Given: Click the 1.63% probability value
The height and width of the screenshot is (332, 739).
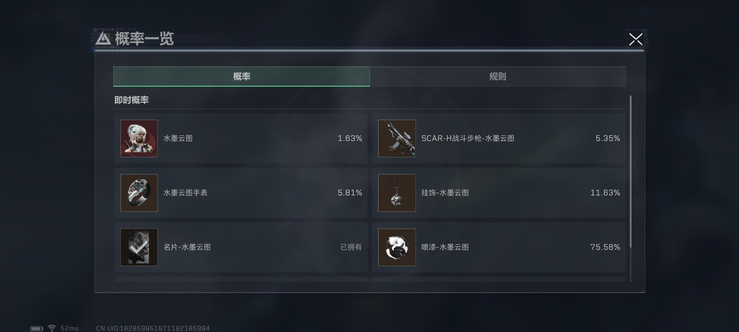Looking at the screenshot, I should click(350, 138).
